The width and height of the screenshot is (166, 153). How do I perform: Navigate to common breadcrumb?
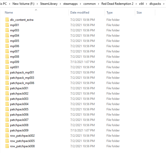[89, 4]
